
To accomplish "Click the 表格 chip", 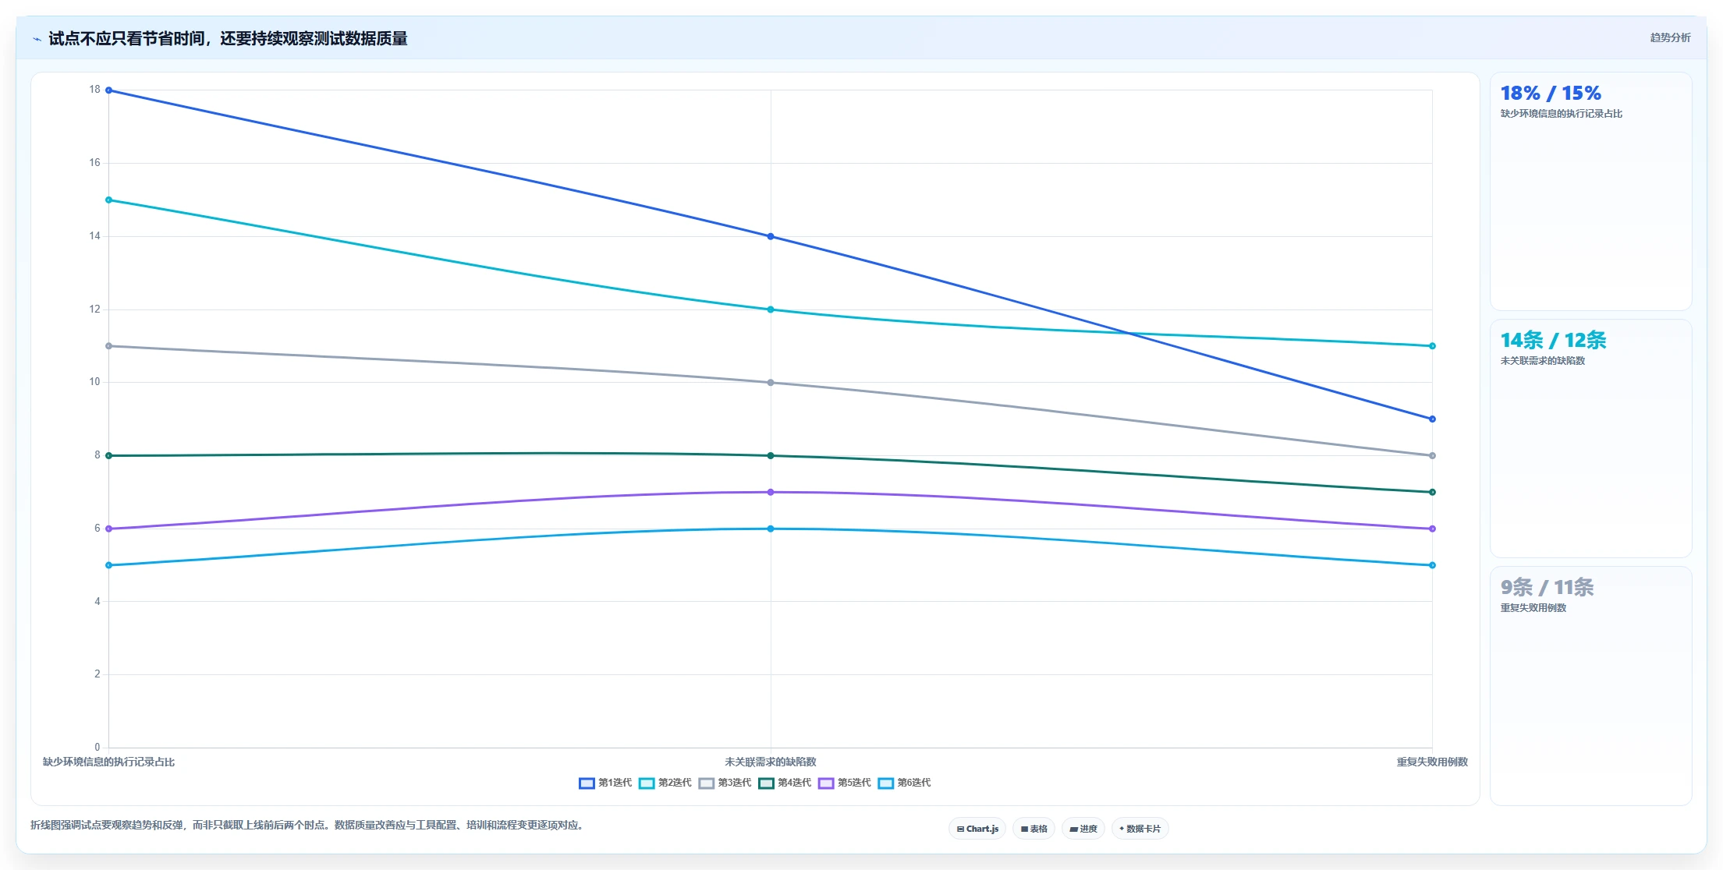I will [x=1033, y=829].
